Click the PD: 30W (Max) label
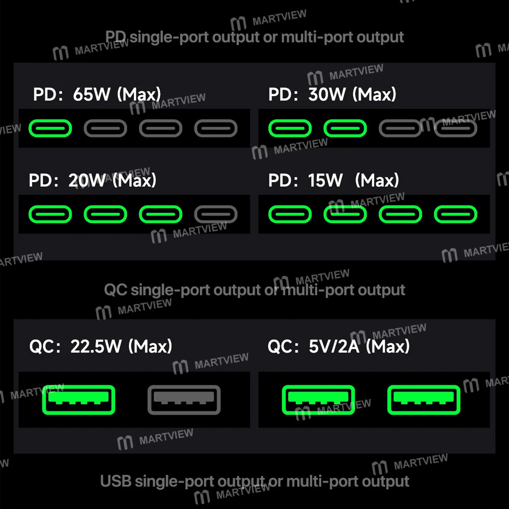The height and width of the screenshot is (509, 509). 332,95
